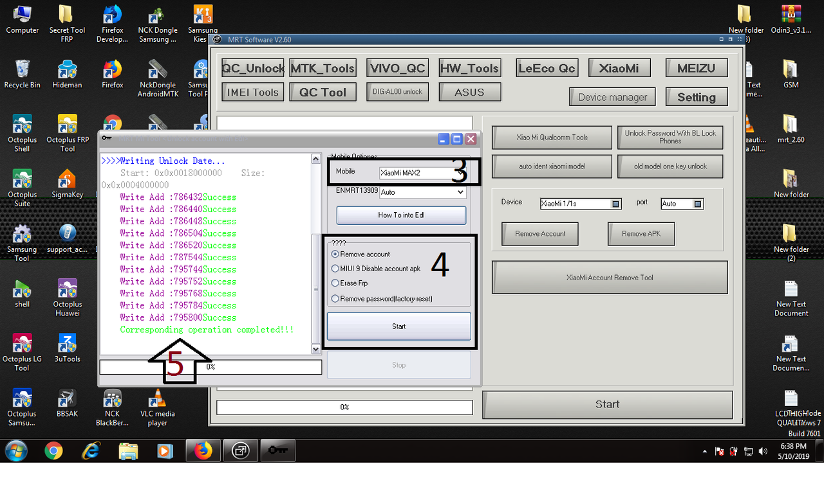Viewport: 824px width, 482px height.
Task: Open Internet Explorer from the taskbar
Action: point(91,451)
